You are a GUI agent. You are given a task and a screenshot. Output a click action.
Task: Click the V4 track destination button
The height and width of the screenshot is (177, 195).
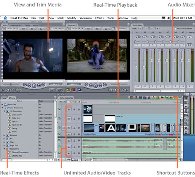point(69,109)
